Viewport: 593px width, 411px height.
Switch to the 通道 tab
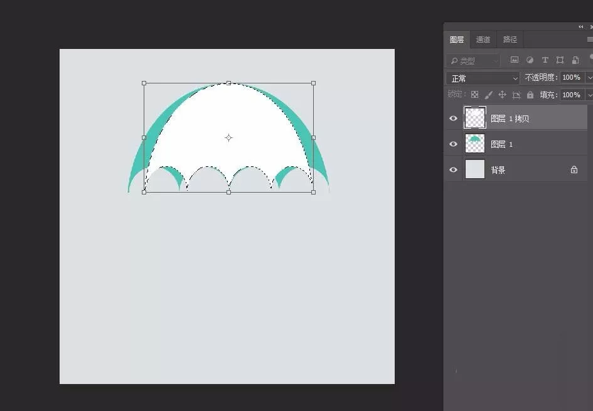point(483,40)
